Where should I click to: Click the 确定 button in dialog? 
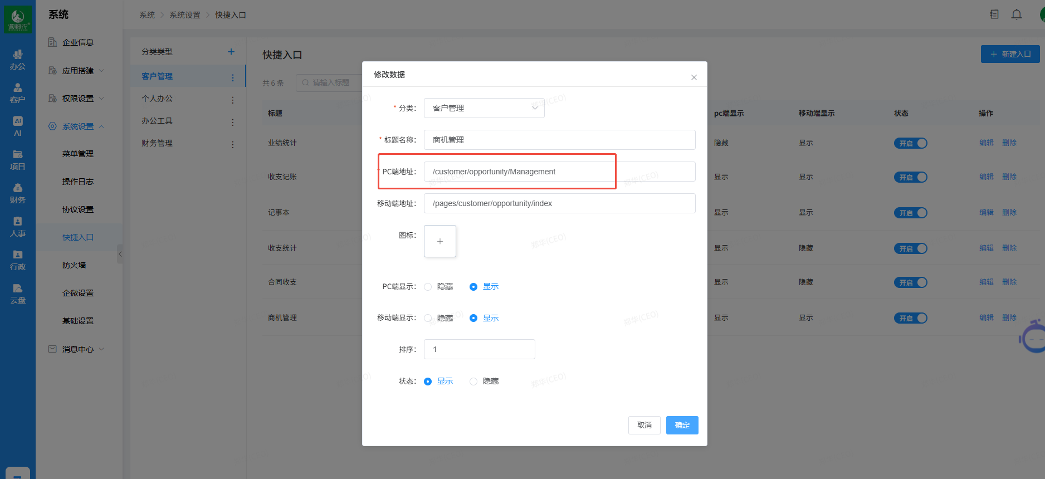[x=682, y=425]
